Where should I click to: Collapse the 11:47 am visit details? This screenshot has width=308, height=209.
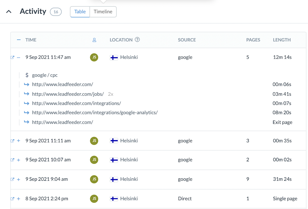[18, 57]
